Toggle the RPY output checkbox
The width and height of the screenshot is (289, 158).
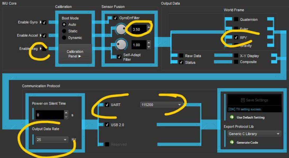pos(236,38)
